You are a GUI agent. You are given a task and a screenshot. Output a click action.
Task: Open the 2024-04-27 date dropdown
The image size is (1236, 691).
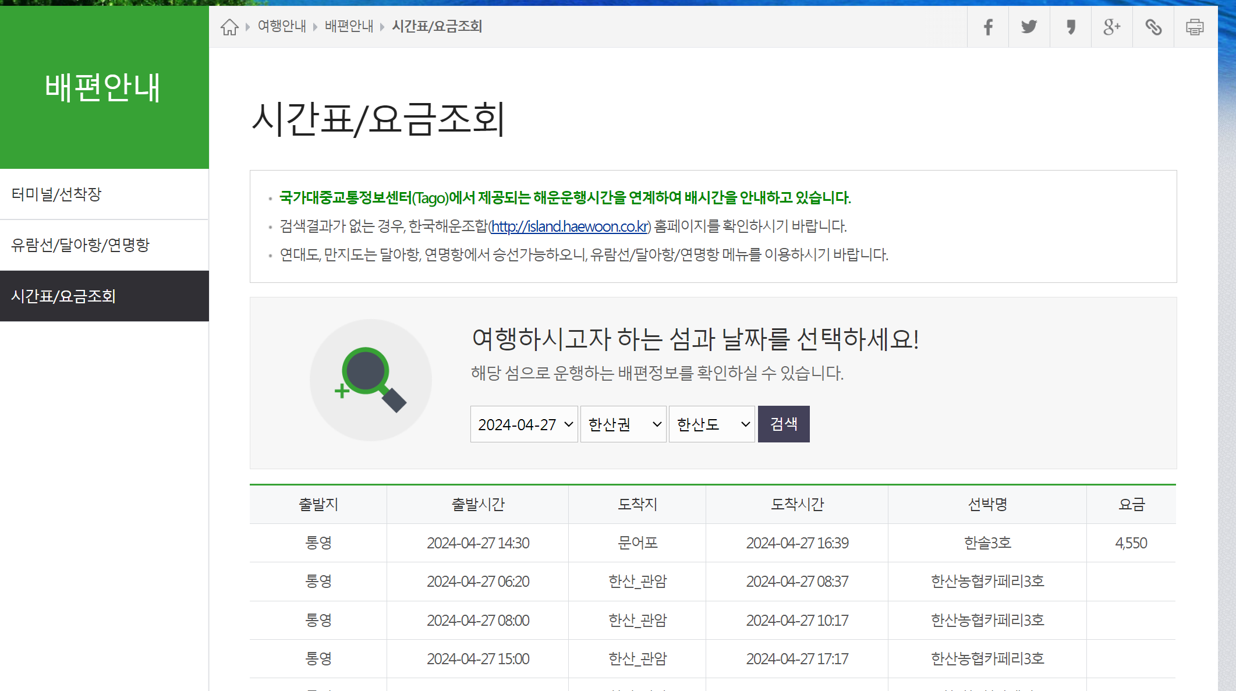point(524,424)
